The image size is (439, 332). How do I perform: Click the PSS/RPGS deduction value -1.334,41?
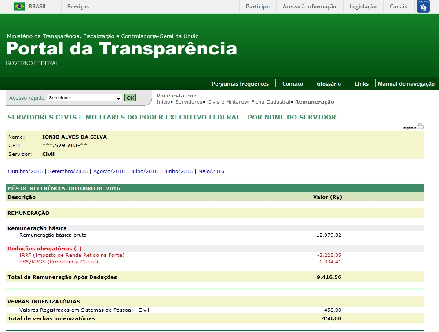[x=329, y=262]
